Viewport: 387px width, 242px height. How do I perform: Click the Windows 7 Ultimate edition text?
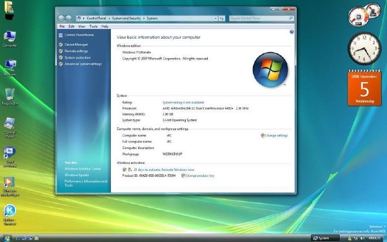(137, 52)
